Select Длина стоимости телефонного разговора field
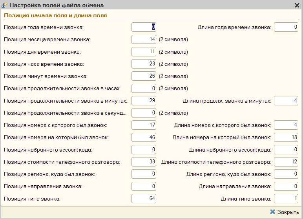Screen dimensions: 303x219 286,162
